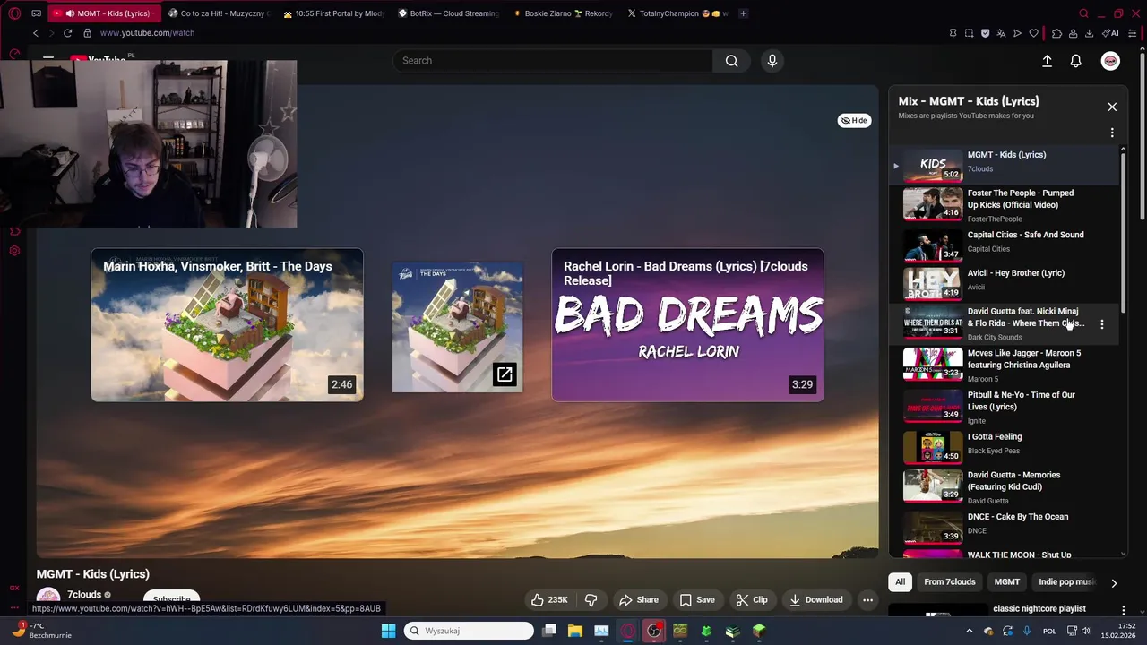Open the Opera AI assistant button

coord(1110,33)
